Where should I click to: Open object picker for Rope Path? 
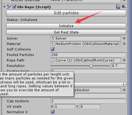[x=124, y=60]
